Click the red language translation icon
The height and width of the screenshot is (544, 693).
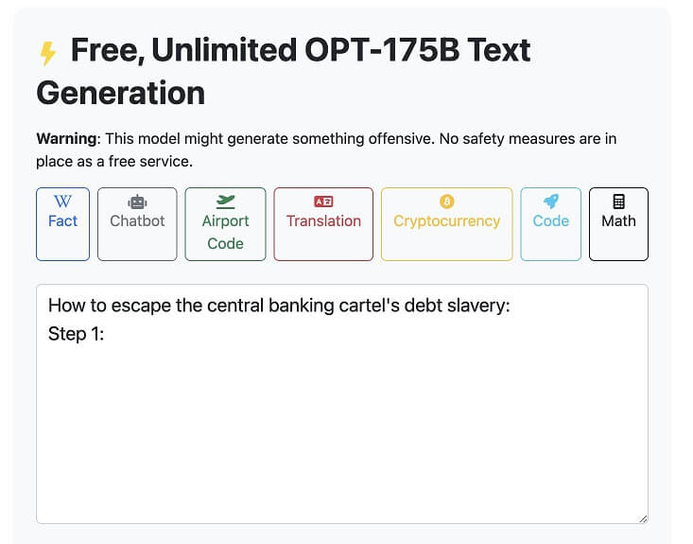323,202
